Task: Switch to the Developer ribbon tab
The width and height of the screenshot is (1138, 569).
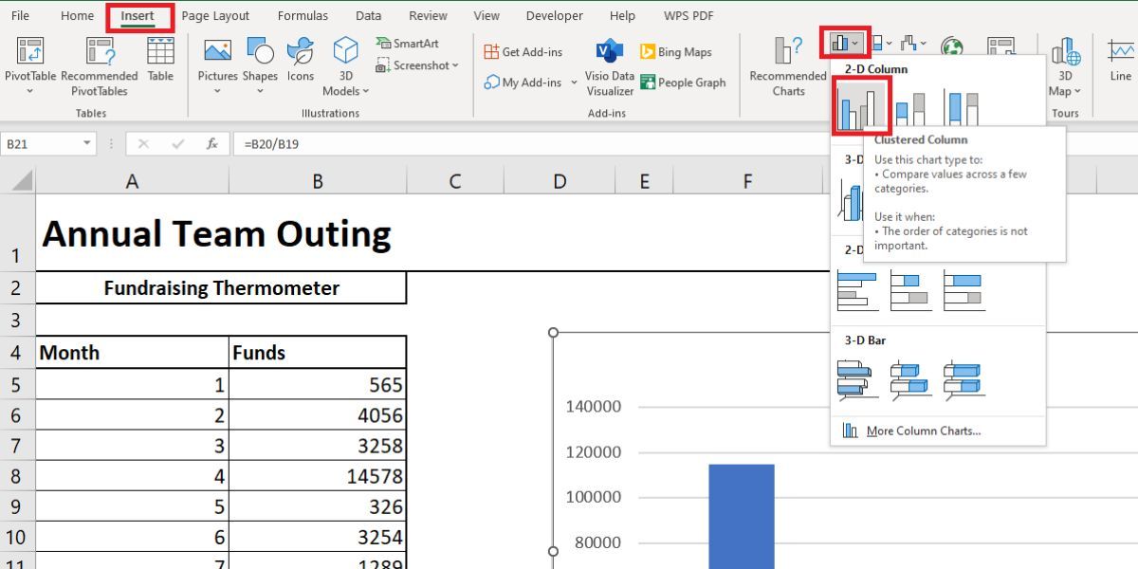Action: point(554,15)
